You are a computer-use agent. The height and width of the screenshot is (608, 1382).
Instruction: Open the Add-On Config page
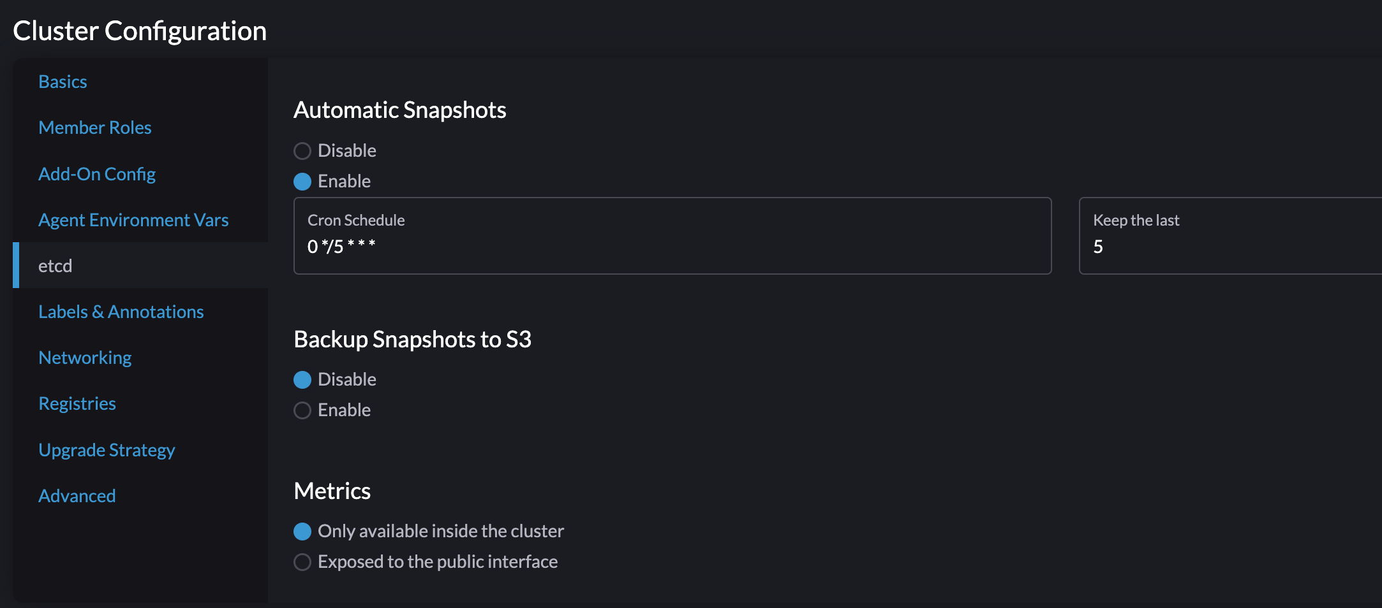[x=97, y=173]
